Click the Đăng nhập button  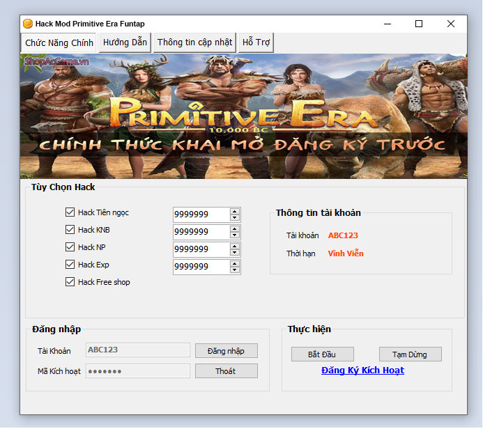226,350
